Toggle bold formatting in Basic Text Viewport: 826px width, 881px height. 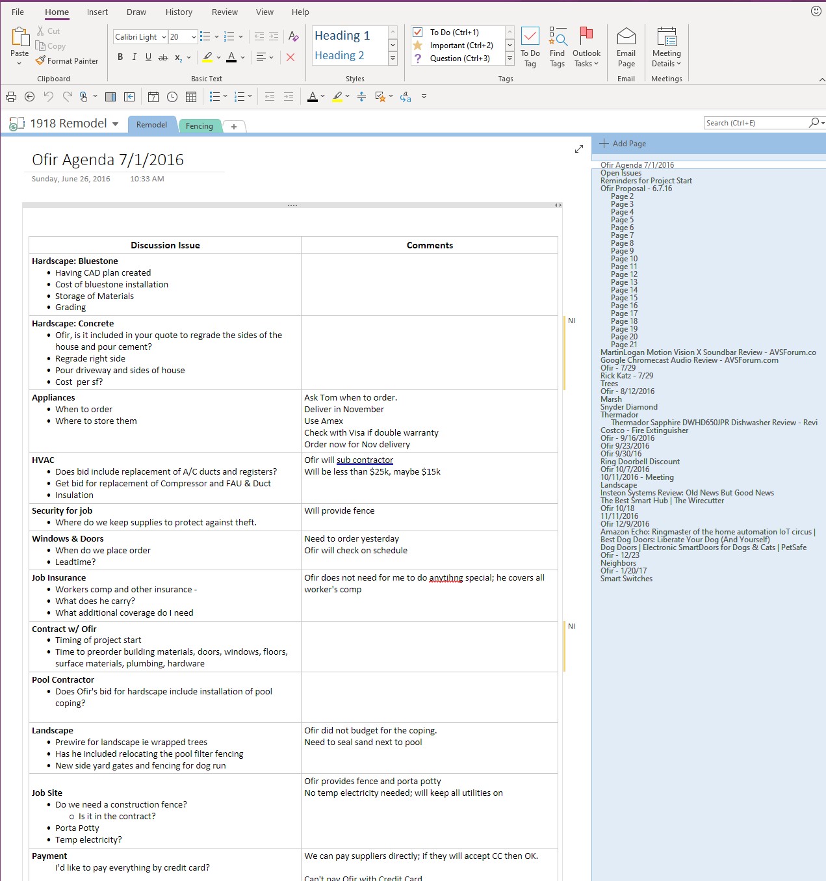[120, 57]
